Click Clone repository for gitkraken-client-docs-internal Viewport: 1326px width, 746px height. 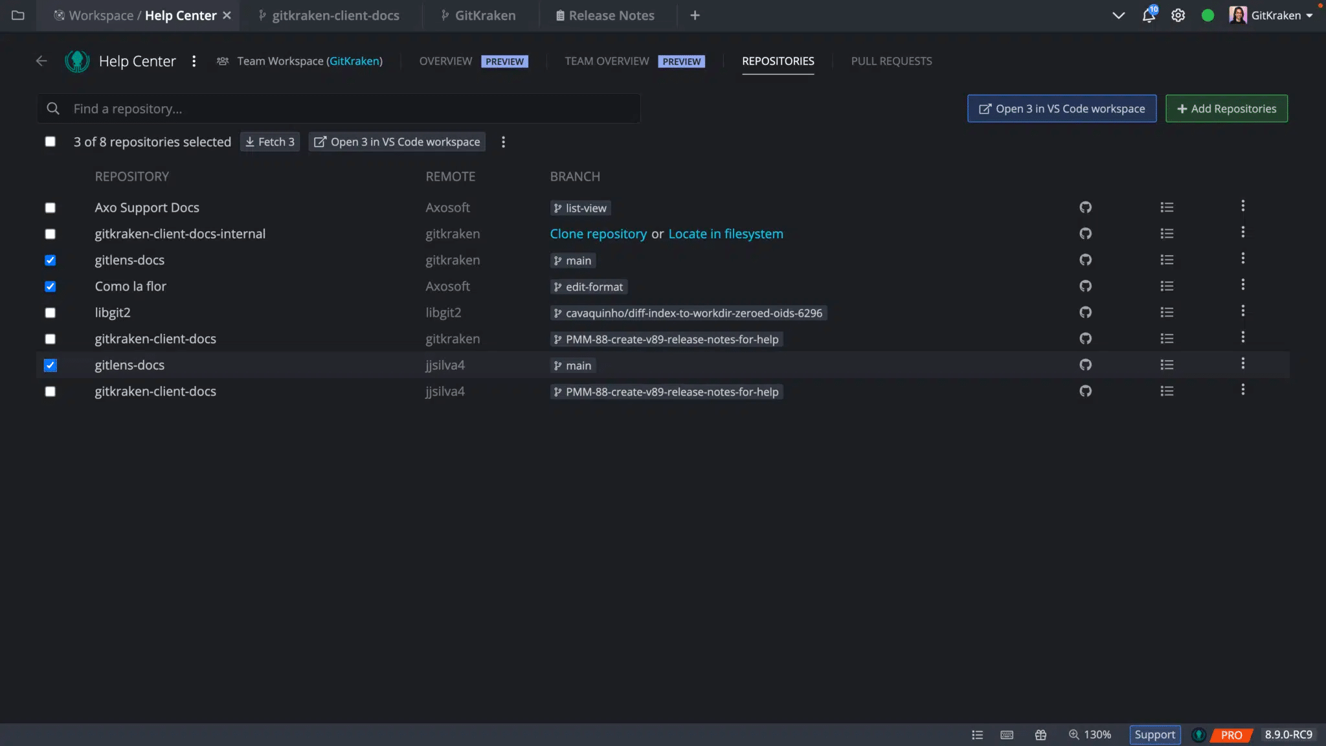pos(598,234)
